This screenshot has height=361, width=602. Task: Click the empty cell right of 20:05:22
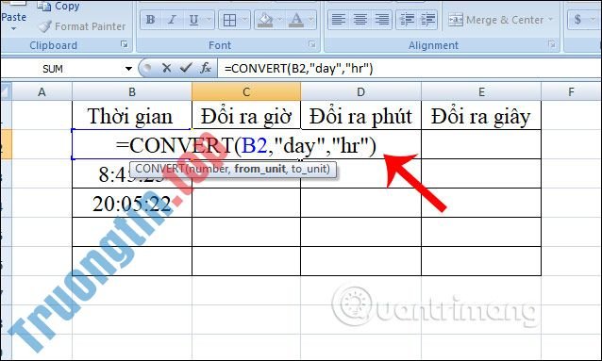click(x=246, y=203)
